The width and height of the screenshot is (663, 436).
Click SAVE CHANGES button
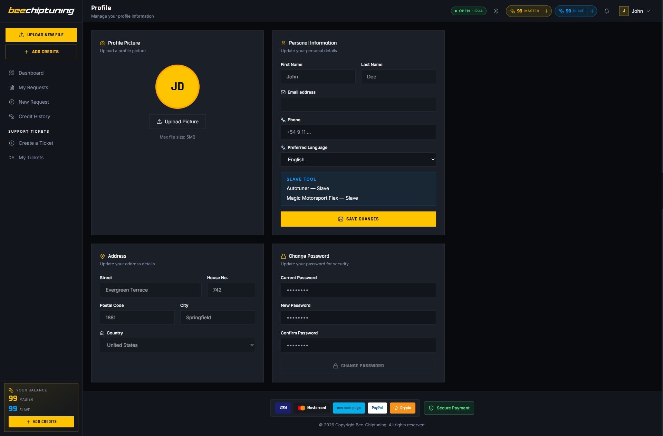pyautogui.click(x=358, y=219)
